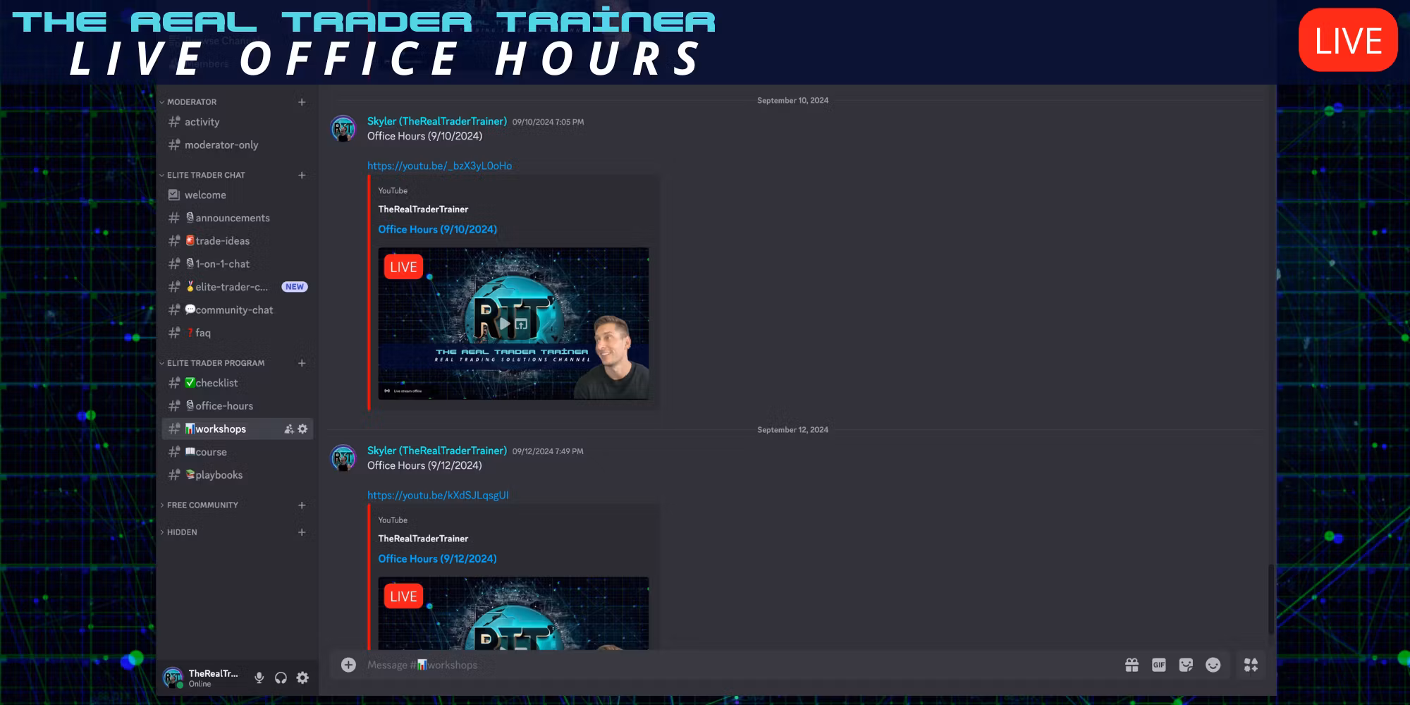The height and width of the screenshot is (705, 1410).
Task: Open the Office Hours 9/10/2024 YouTube link
Action: [x=439, y=165]
